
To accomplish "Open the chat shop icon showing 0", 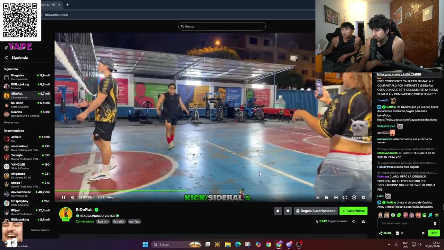I will (399, 233).
